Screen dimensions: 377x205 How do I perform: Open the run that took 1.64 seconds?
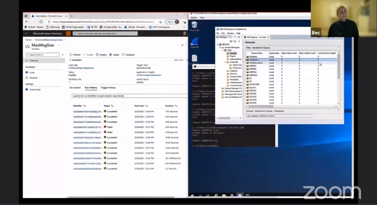point(87,111)
